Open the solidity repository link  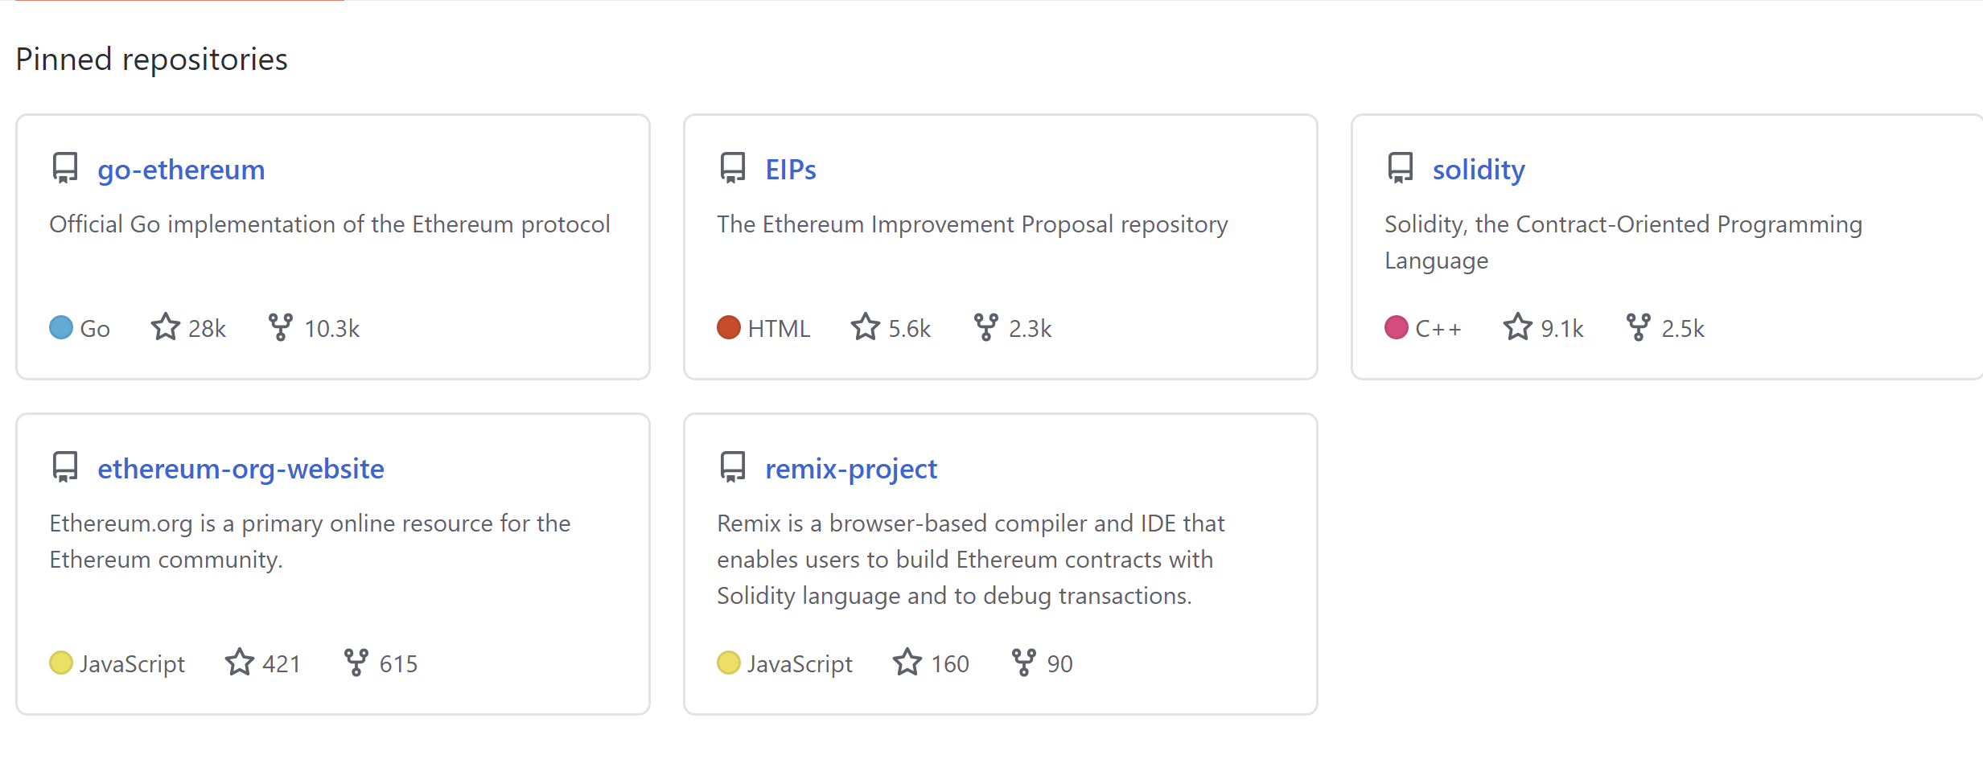(x=1479, y=170)
